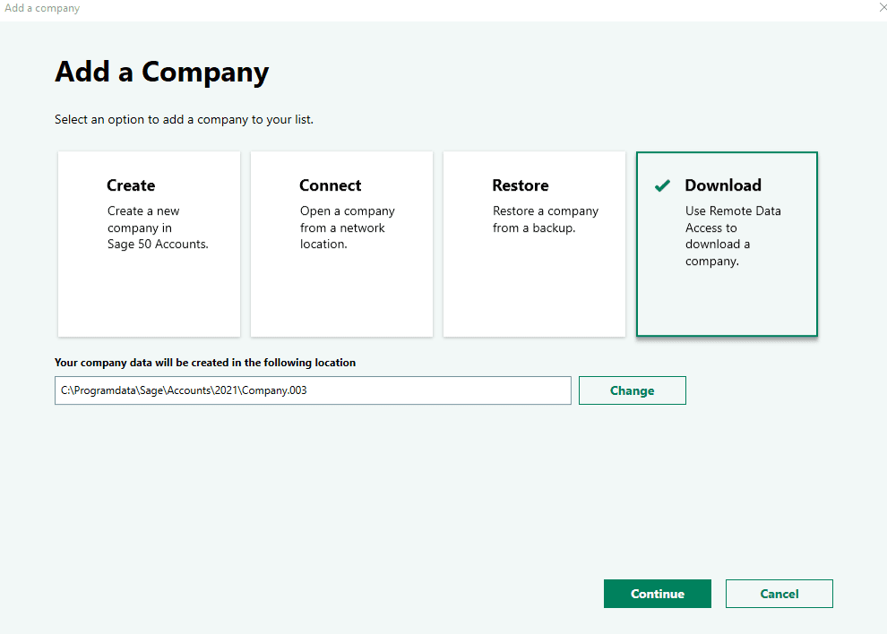This screenshot has height=634, width=887.
Task: Click the green checkmark icon on Download card
Action: 661,185
